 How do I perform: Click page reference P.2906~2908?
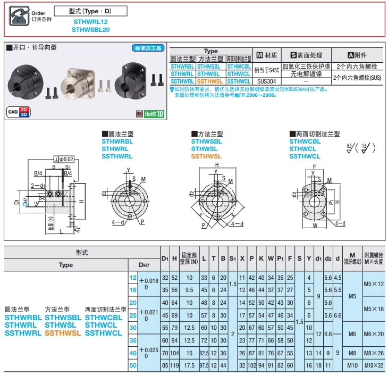(259, 95)
